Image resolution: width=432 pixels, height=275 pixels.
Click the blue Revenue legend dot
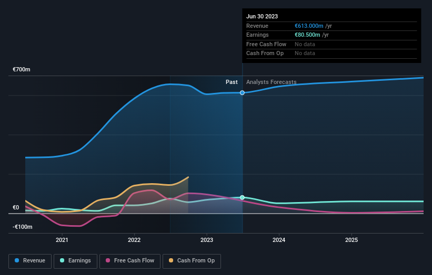click(x=17, y=260)
